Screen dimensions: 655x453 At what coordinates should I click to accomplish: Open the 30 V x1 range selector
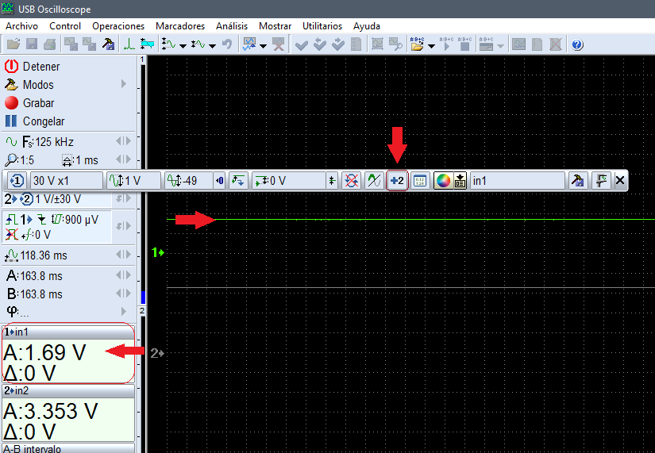tap(67, 181)
